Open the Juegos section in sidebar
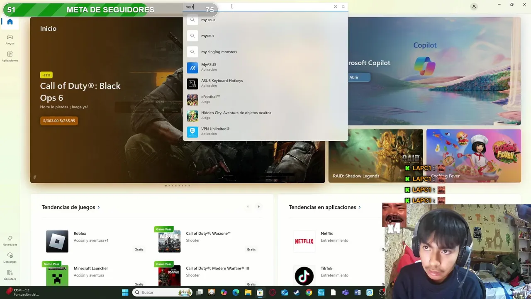531x299 pixels. 10,39
